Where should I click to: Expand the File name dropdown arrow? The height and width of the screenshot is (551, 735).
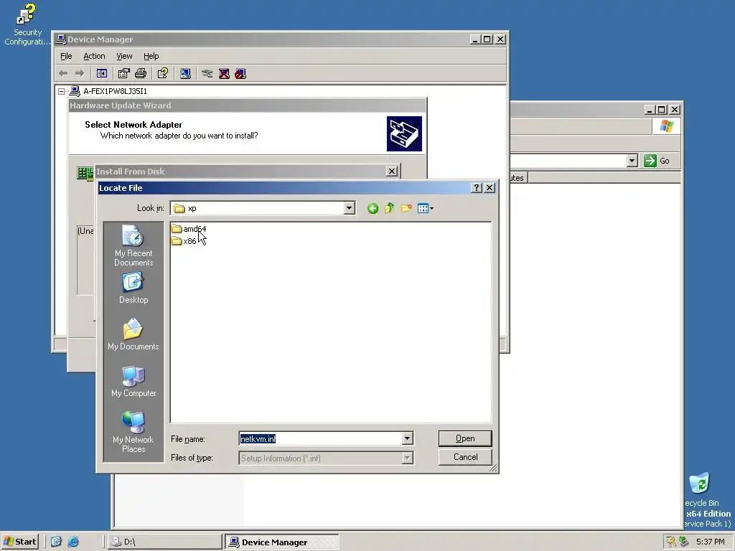point(407,438)
